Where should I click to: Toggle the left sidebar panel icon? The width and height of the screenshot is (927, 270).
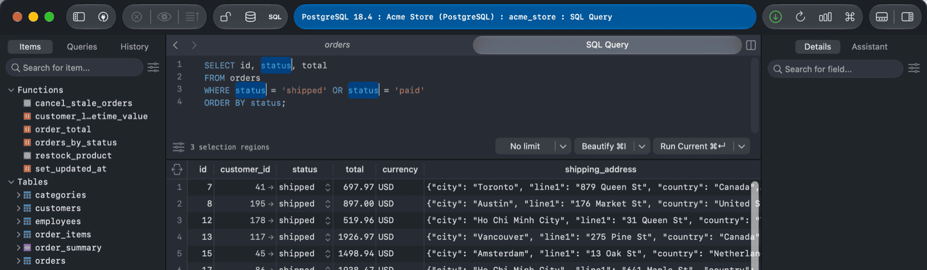pos(79,17)
